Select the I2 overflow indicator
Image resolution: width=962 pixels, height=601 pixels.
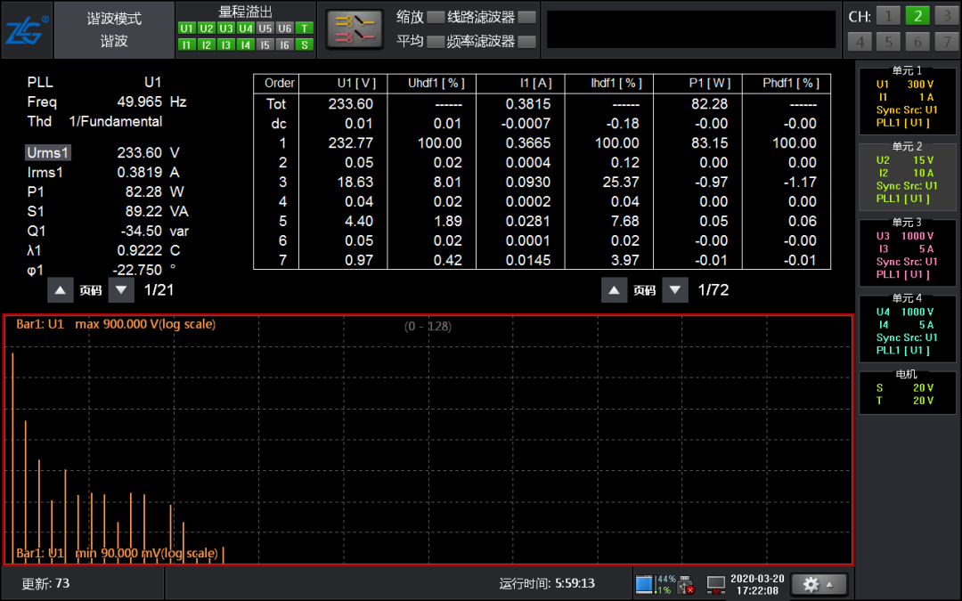[x=206, y=45]
